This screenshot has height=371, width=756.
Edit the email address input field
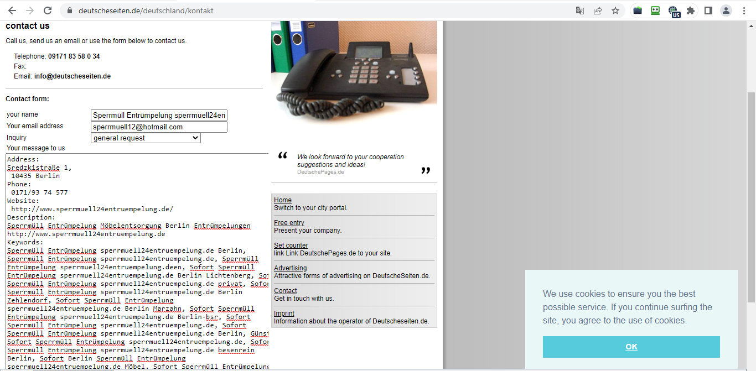(159, 127)
